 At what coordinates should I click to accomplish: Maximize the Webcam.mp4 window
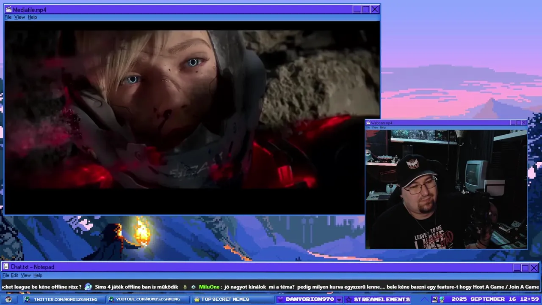click(x=518, y=123)
